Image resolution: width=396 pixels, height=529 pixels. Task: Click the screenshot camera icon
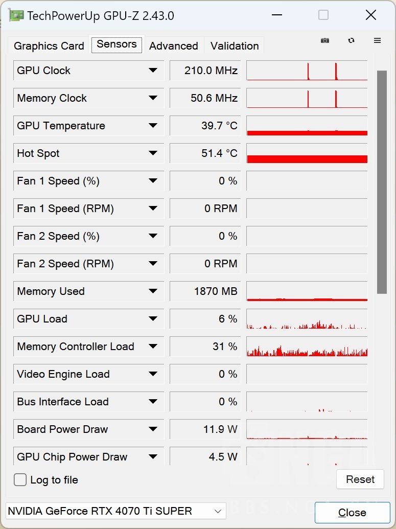(325, 41)
